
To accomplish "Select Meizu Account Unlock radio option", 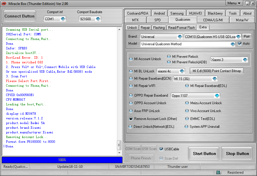I will coord(187,103).
